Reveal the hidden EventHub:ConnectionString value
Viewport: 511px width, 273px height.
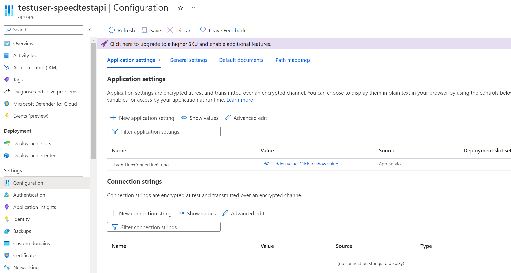[304, 164]
